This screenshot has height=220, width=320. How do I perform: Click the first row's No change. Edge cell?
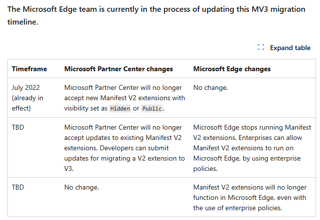[210, 87]
